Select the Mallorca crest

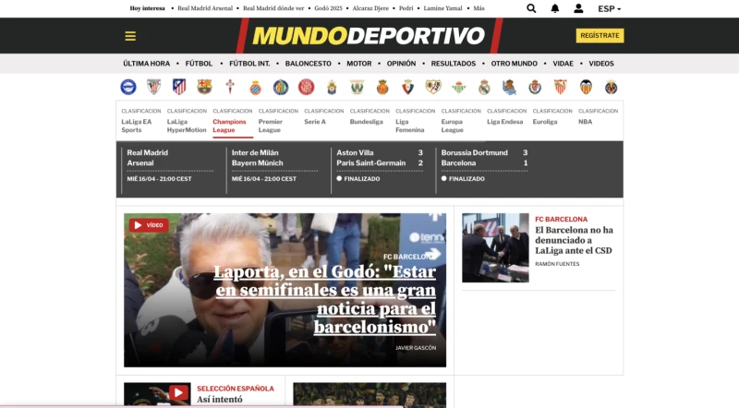(x=382, y=87)
